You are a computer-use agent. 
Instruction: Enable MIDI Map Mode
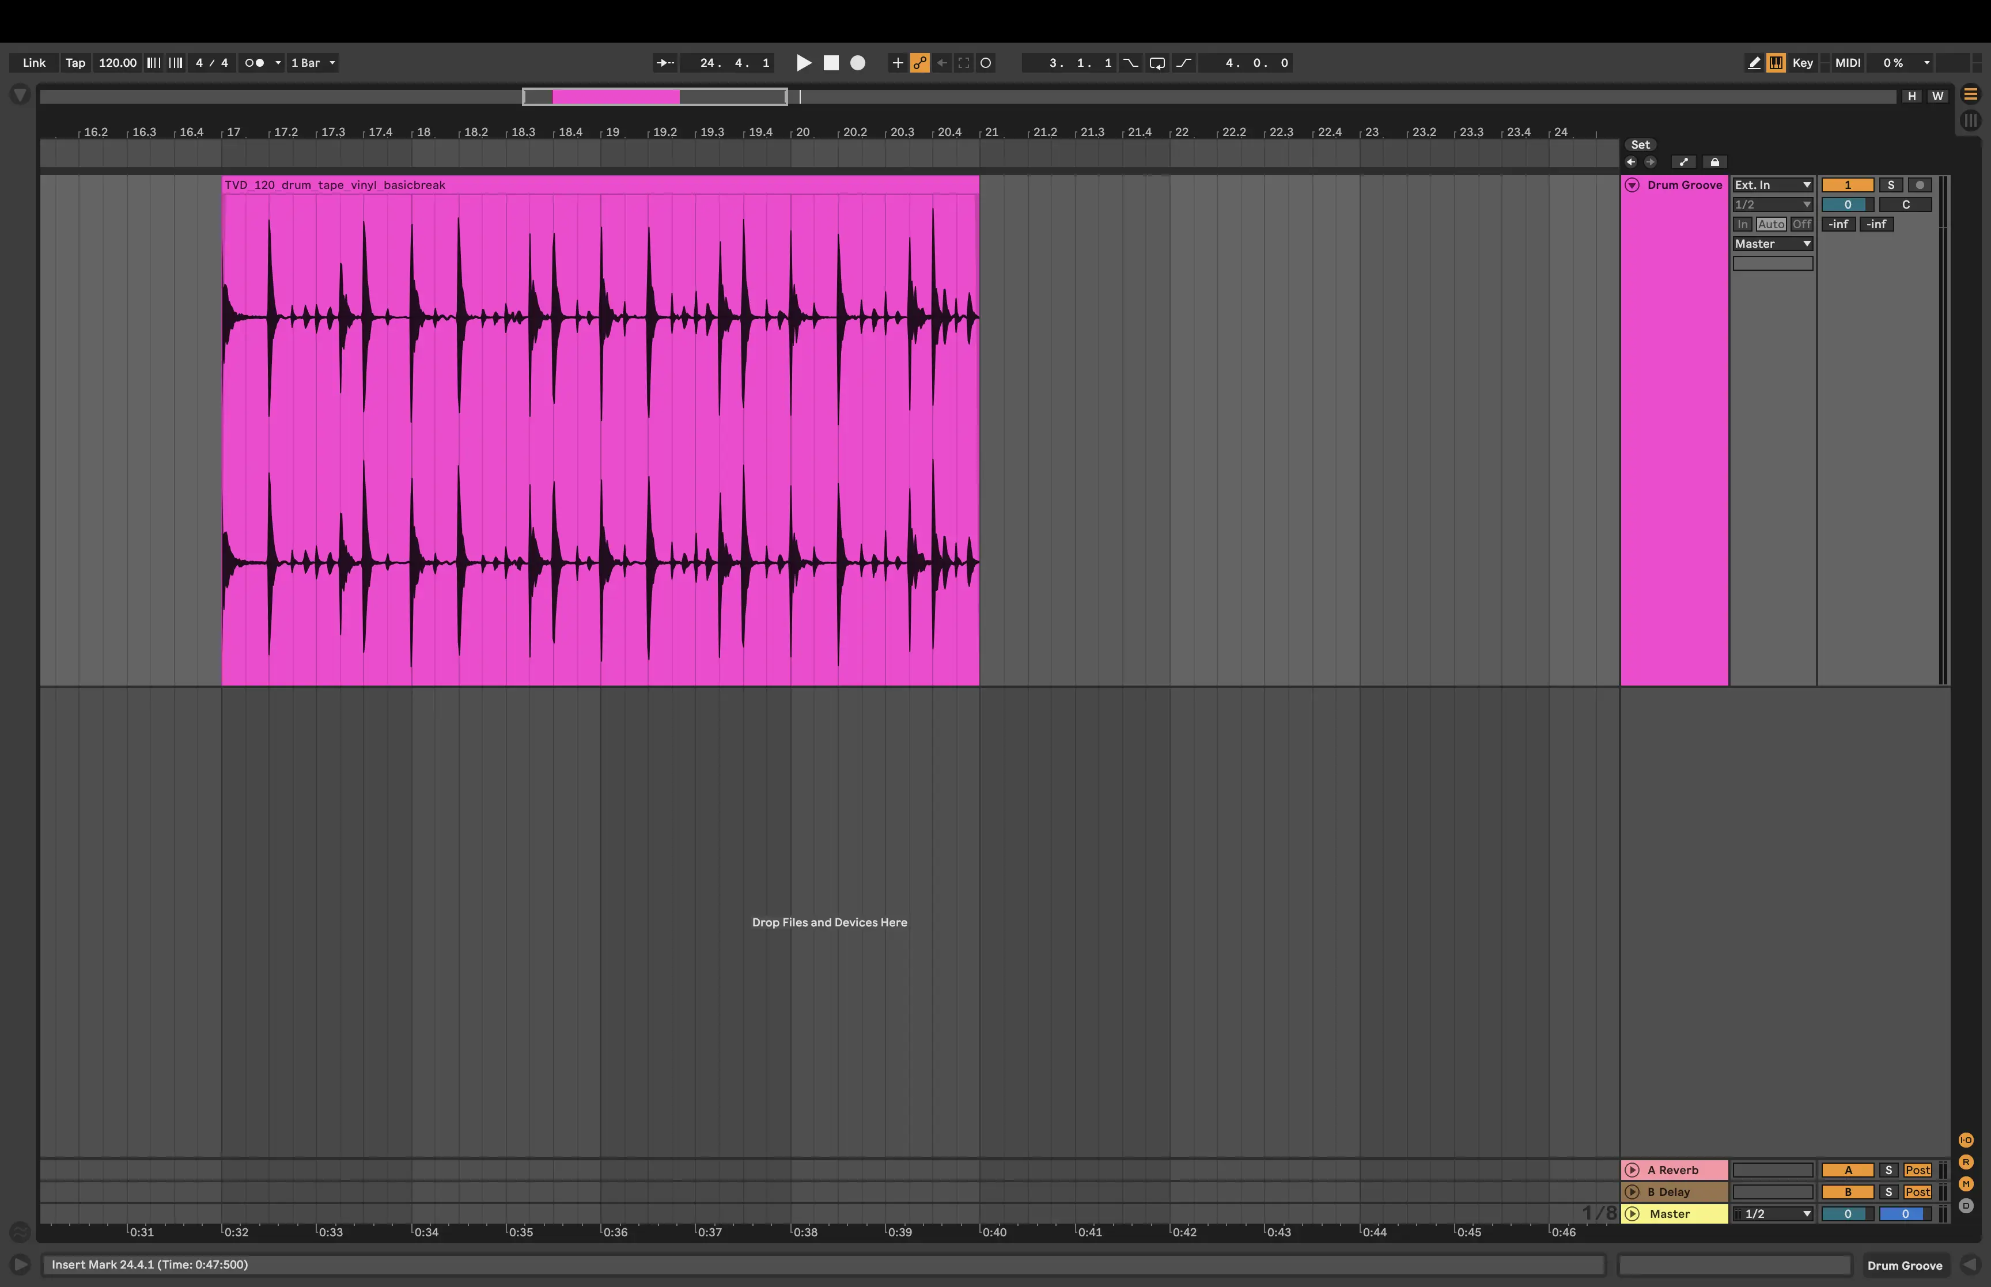(x=1848, y=63)
